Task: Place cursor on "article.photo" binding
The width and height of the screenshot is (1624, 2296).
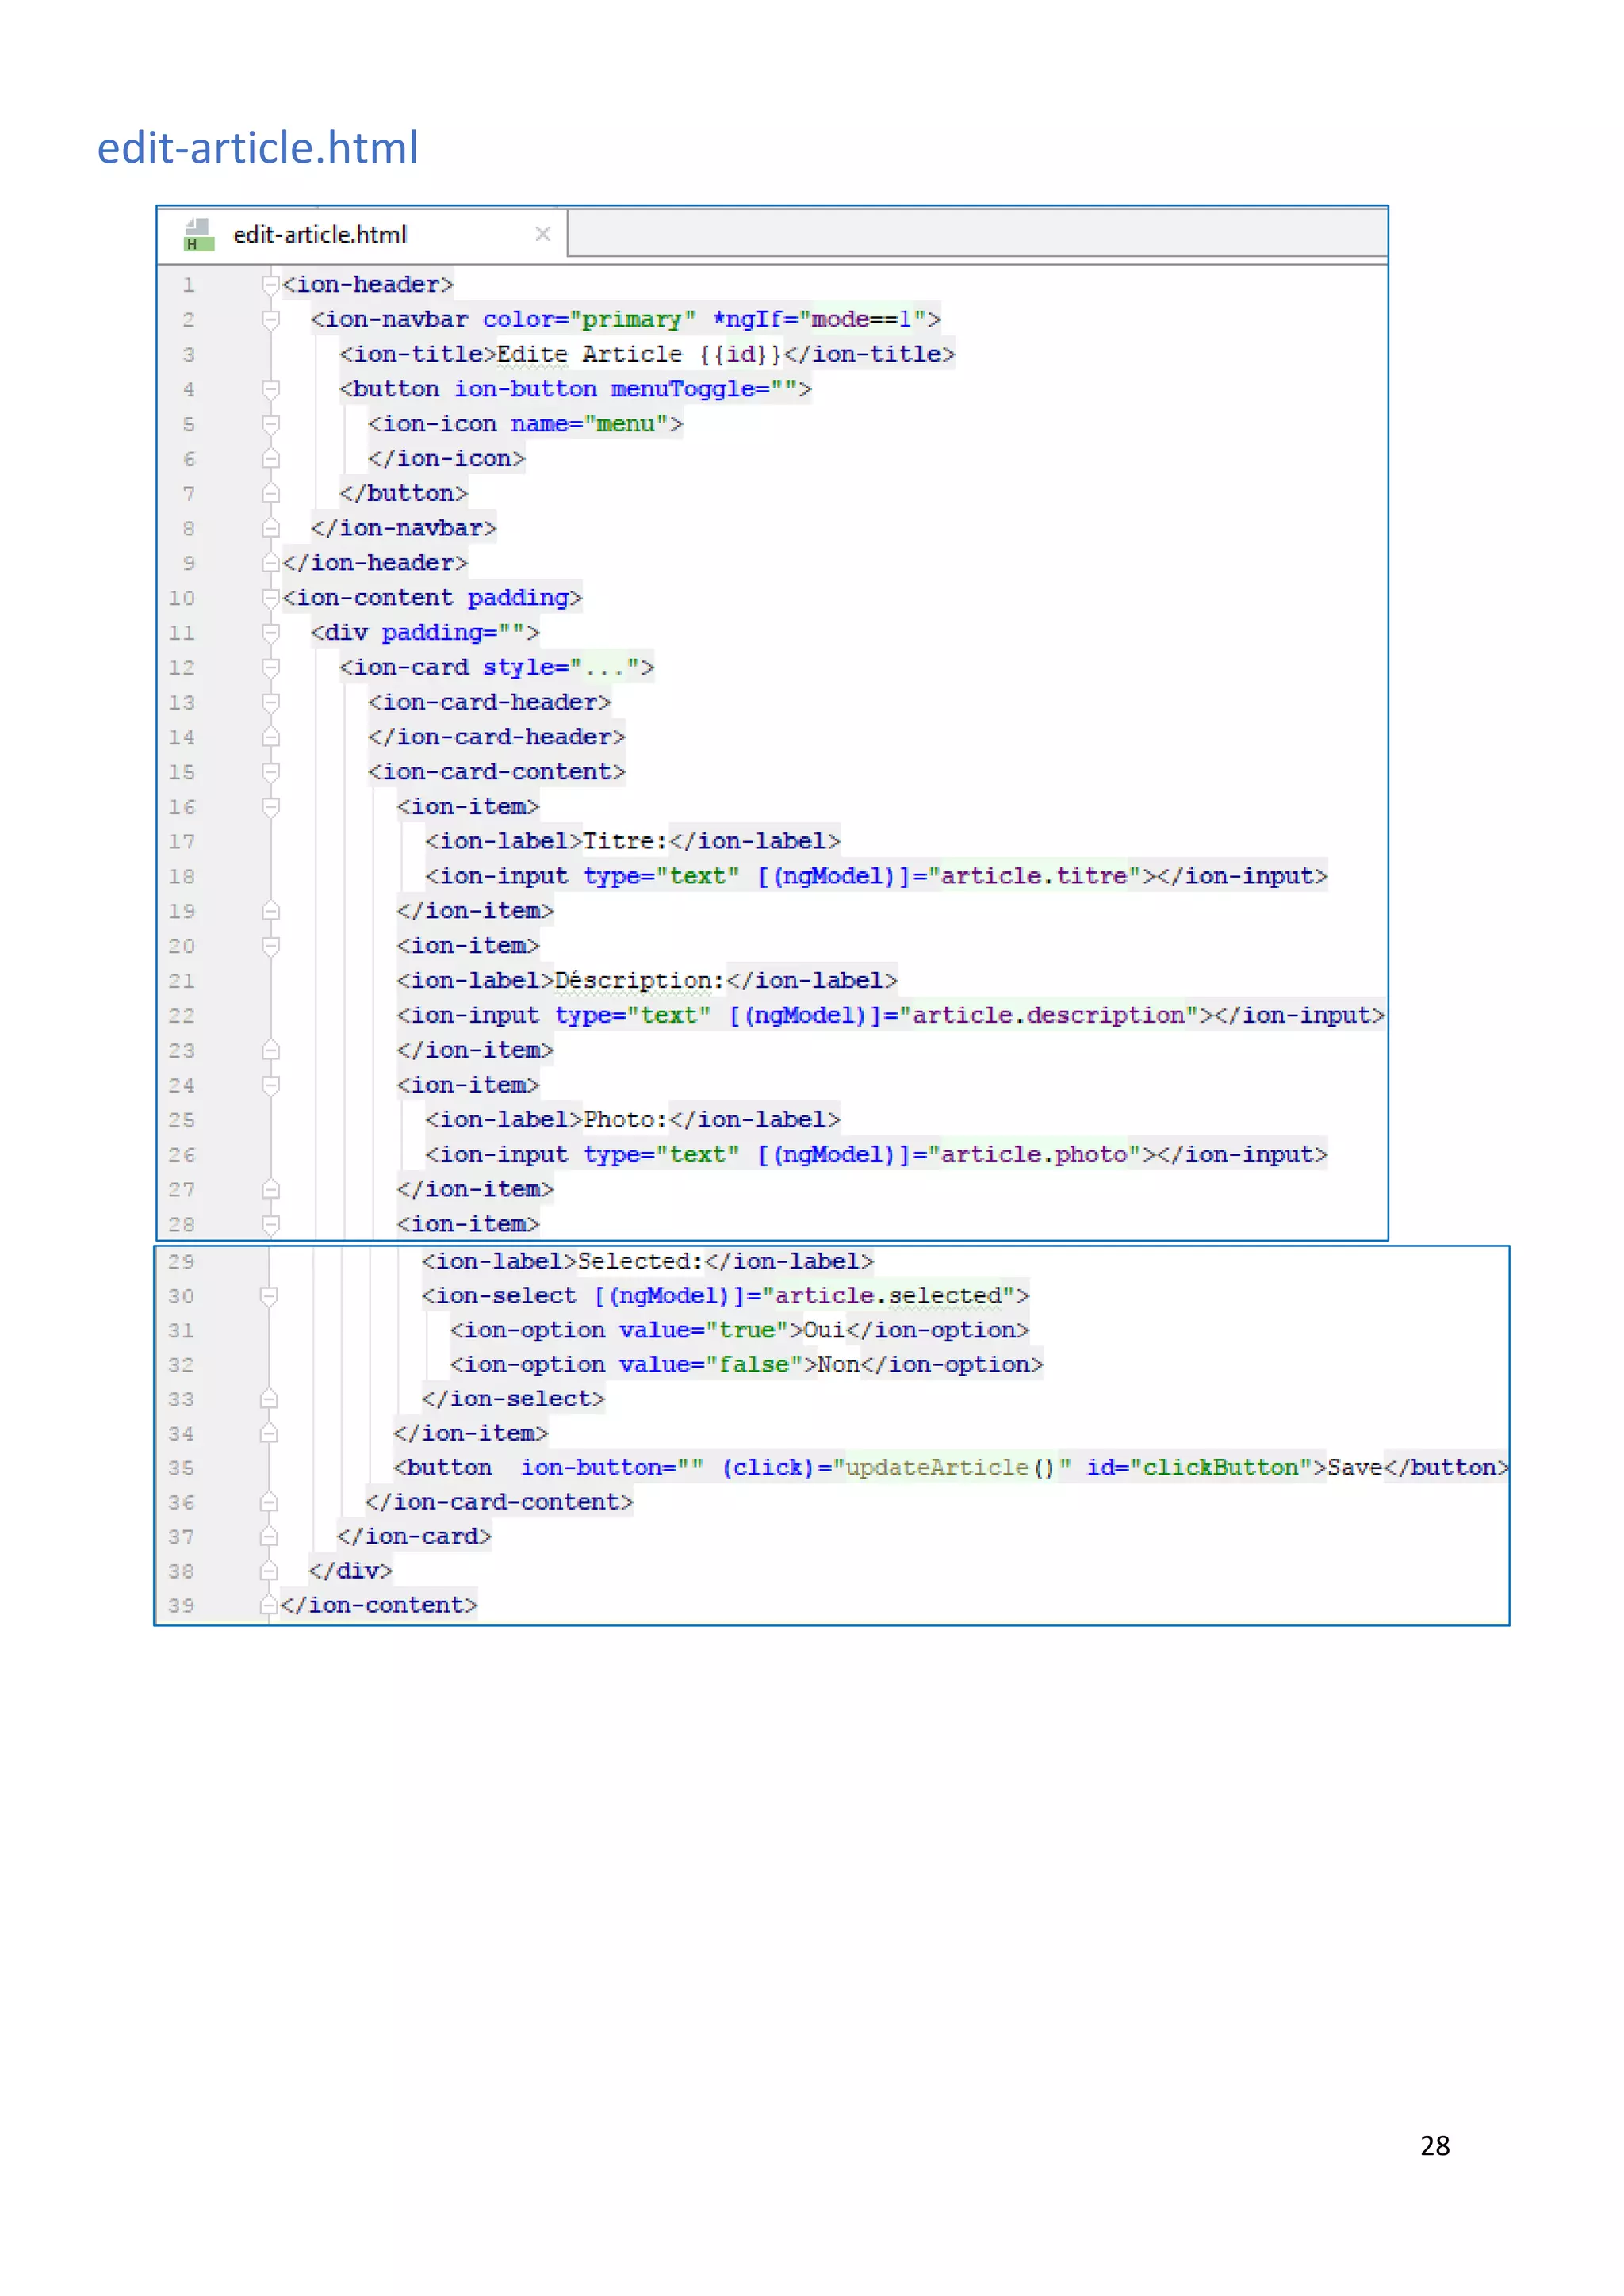Action: [x=1034, y=1154]
